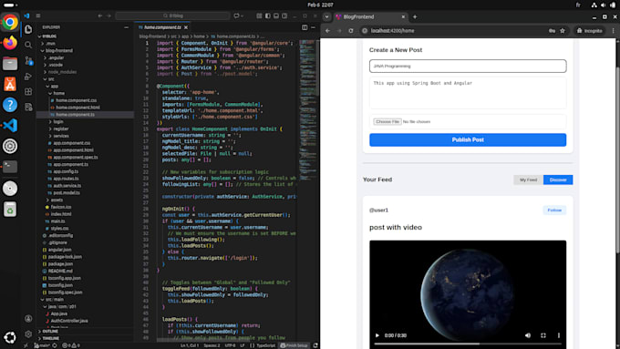The image size is (620, 349).
Task: Switch the feed to Discover
Action: [x=558, y=180]
